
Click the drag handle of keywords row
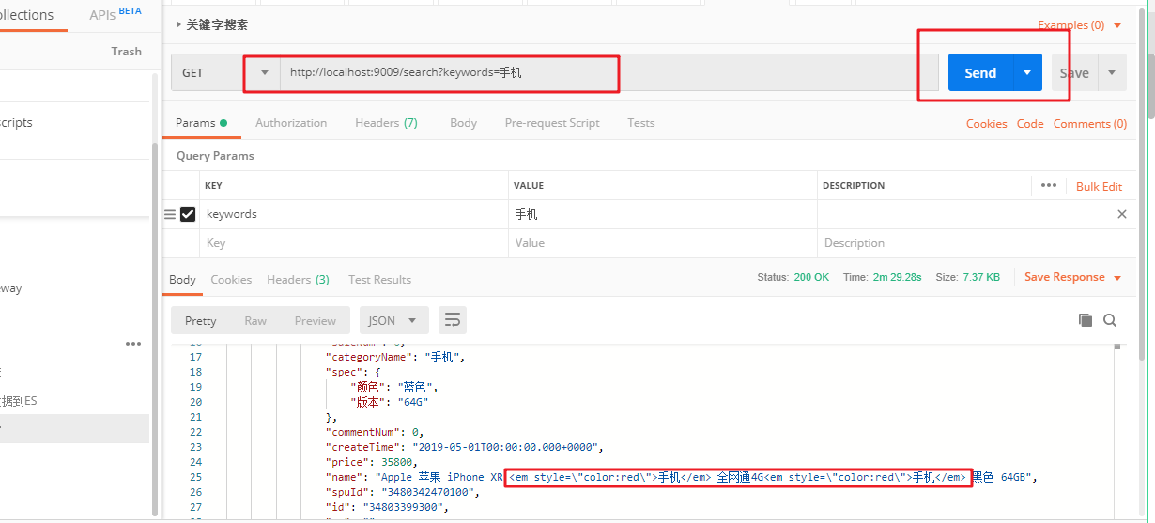coord(170,214)
